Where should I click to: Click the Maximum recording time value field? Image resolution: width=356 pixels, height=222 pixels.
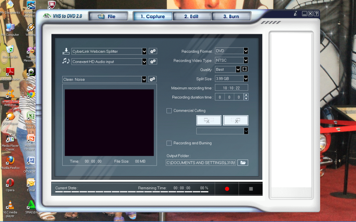[x=231, y=88]
